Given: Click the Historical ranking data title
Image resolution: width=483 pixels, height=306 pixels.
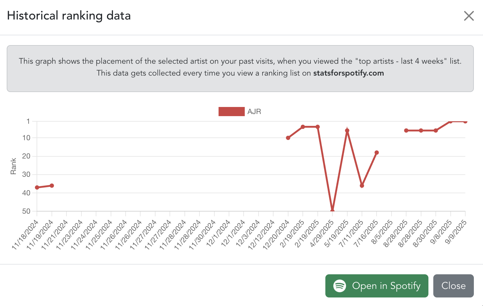Looking at the screenshot, I should coord(69,16).
